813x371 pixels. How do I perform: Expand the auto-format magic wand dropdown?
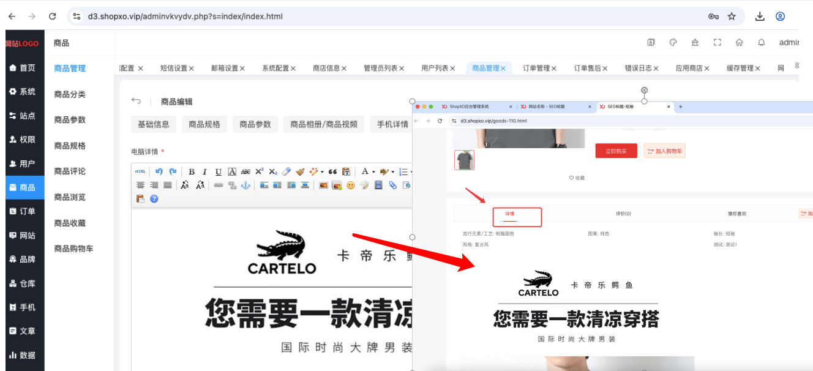click(323, 172)
